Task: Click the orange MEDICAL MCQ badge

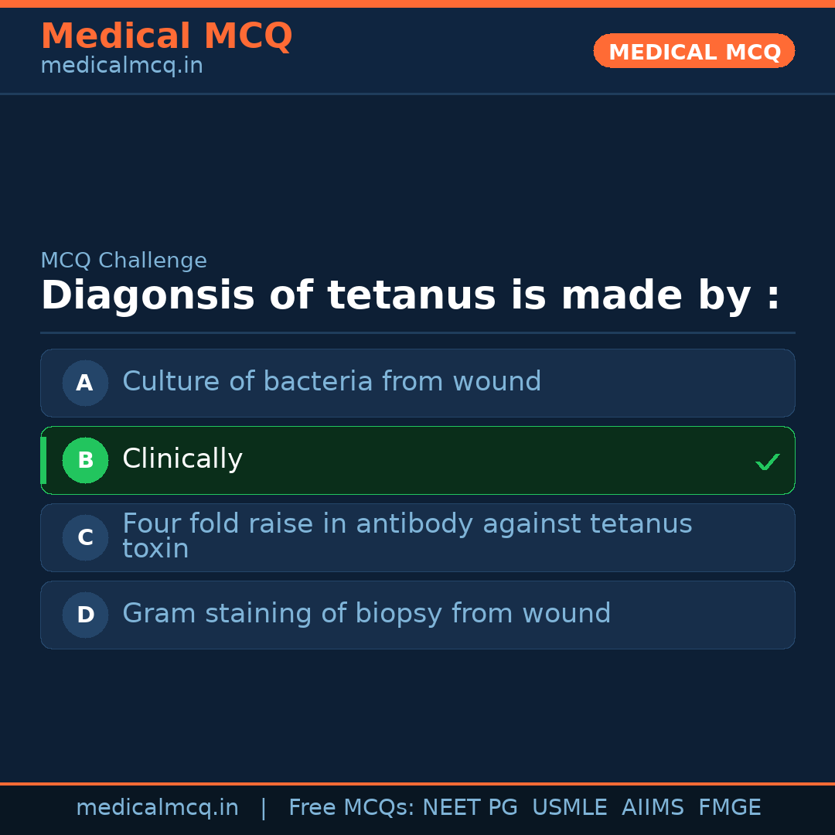Action: click(694, 52)
